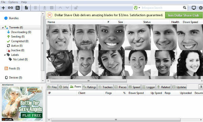
Task: Sort peers by the Client column
Action: click(82, 93)
